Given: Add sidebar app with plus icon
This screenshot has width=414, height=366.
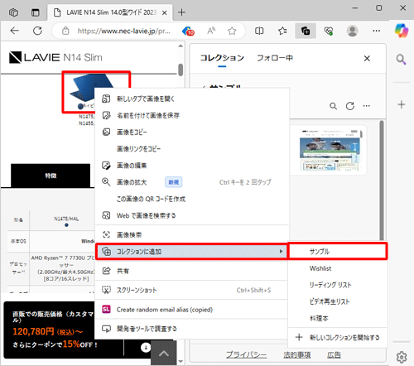Looking at the screenshot, I should pyautogui.click(x=402, y=104).
